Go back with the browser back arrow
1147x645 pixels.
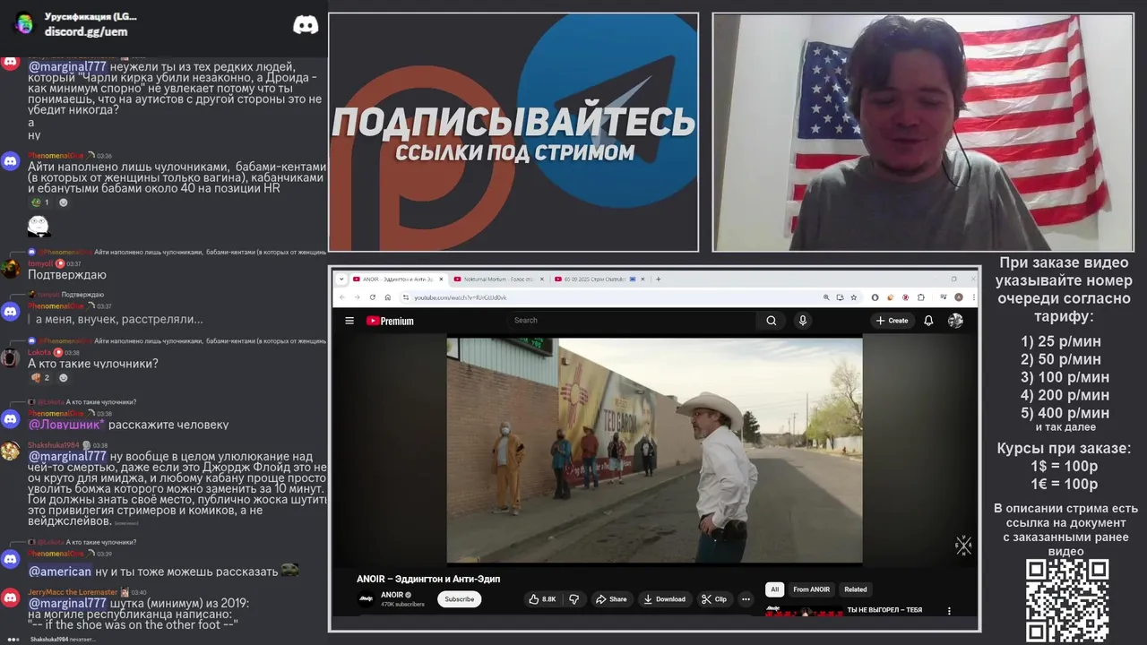[342, 297]
